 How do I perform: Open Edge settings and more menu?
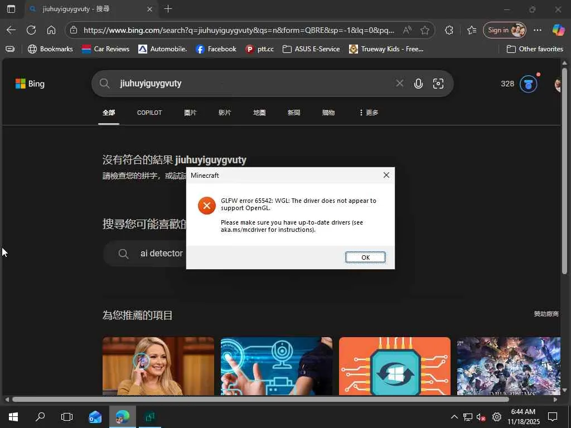pyautogui.click(x=538, y=30)
